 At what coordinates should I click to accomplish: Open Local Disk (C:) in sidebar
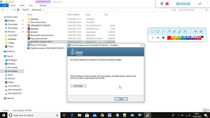[14, 86]
